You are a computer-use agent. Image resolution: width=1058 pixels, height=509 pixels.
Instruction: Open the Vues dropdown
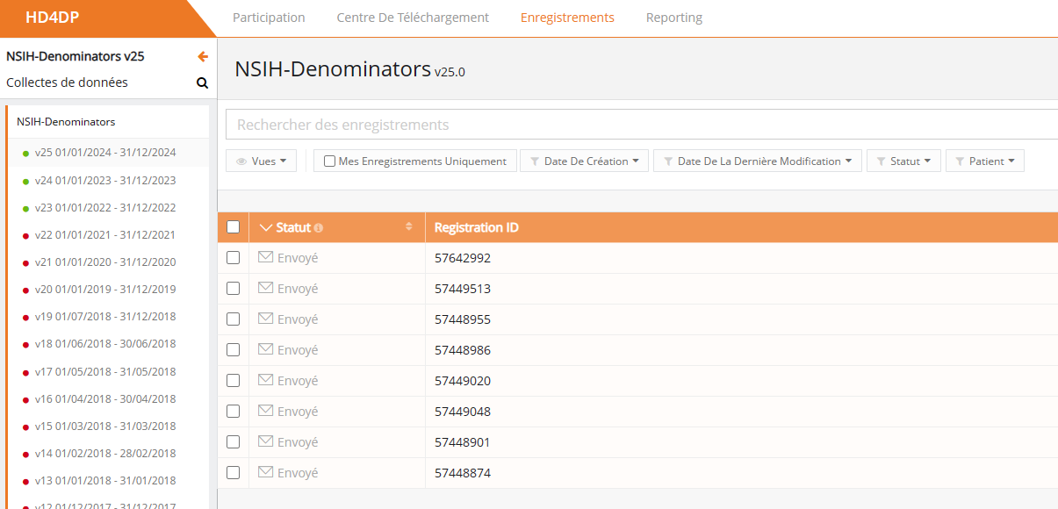click(x=262, y=161)
